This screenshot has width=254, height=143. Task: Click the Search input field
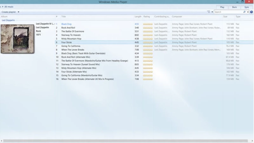point(228,12)
